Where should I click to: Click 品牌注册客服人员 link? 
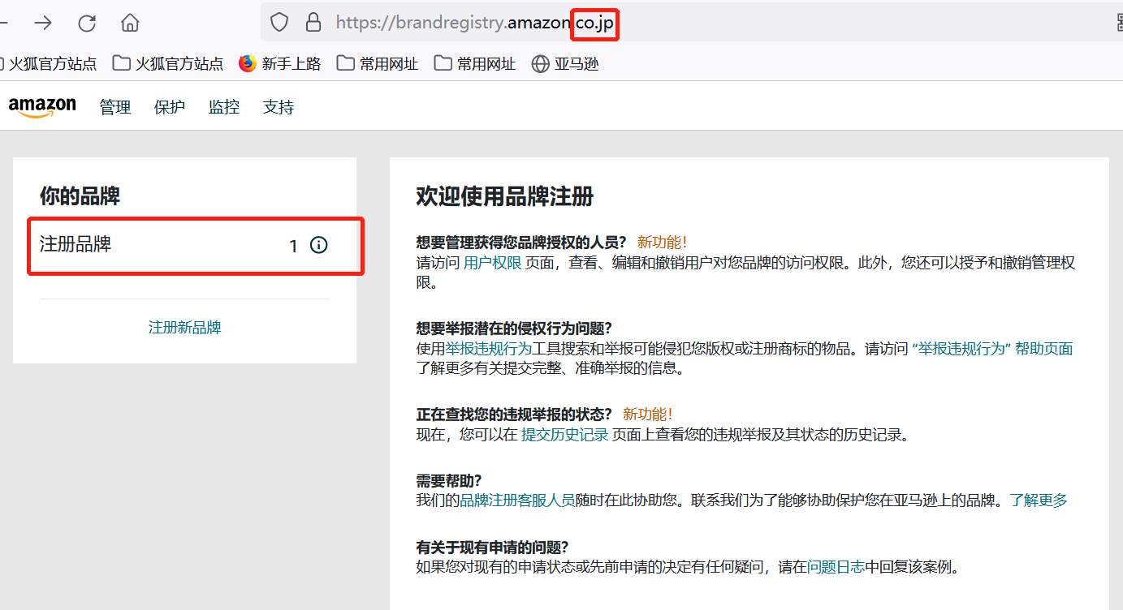[x=518, y=500]
